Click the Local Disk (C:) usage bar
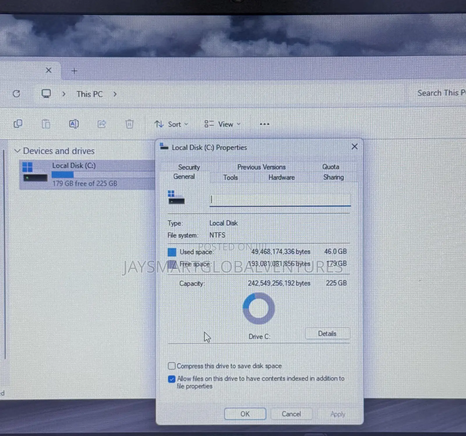Viewport: 466px width, 436px height. (x=103, y=175)
